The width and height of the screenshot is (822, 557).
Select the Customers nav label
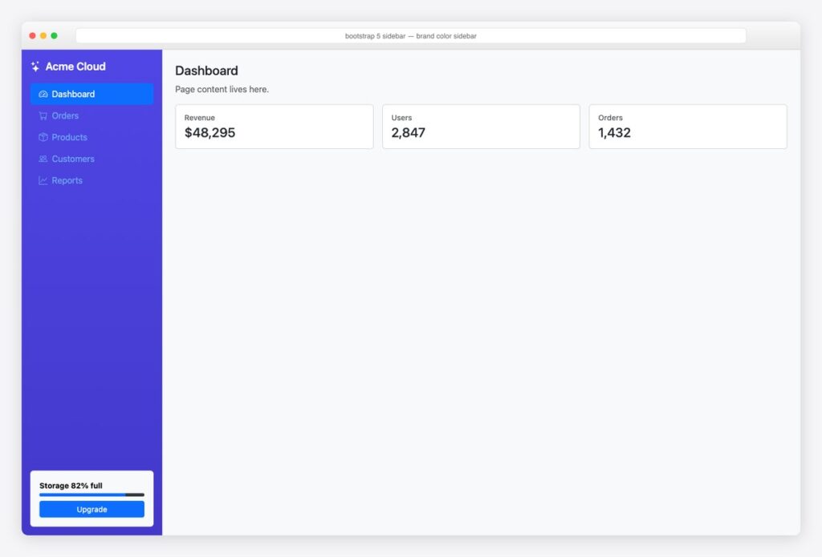[x=73, y=159]
